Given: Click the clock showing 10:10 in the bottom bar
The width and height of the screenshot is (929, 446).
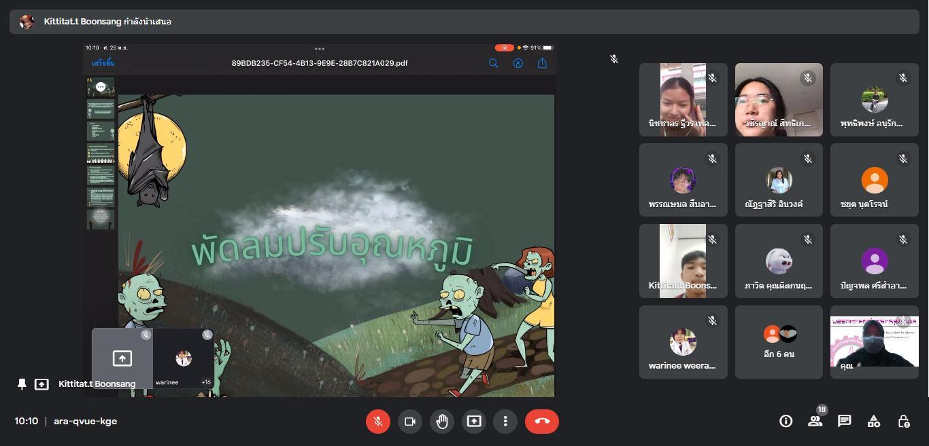Looking at the screenshot, I should 26,422.
